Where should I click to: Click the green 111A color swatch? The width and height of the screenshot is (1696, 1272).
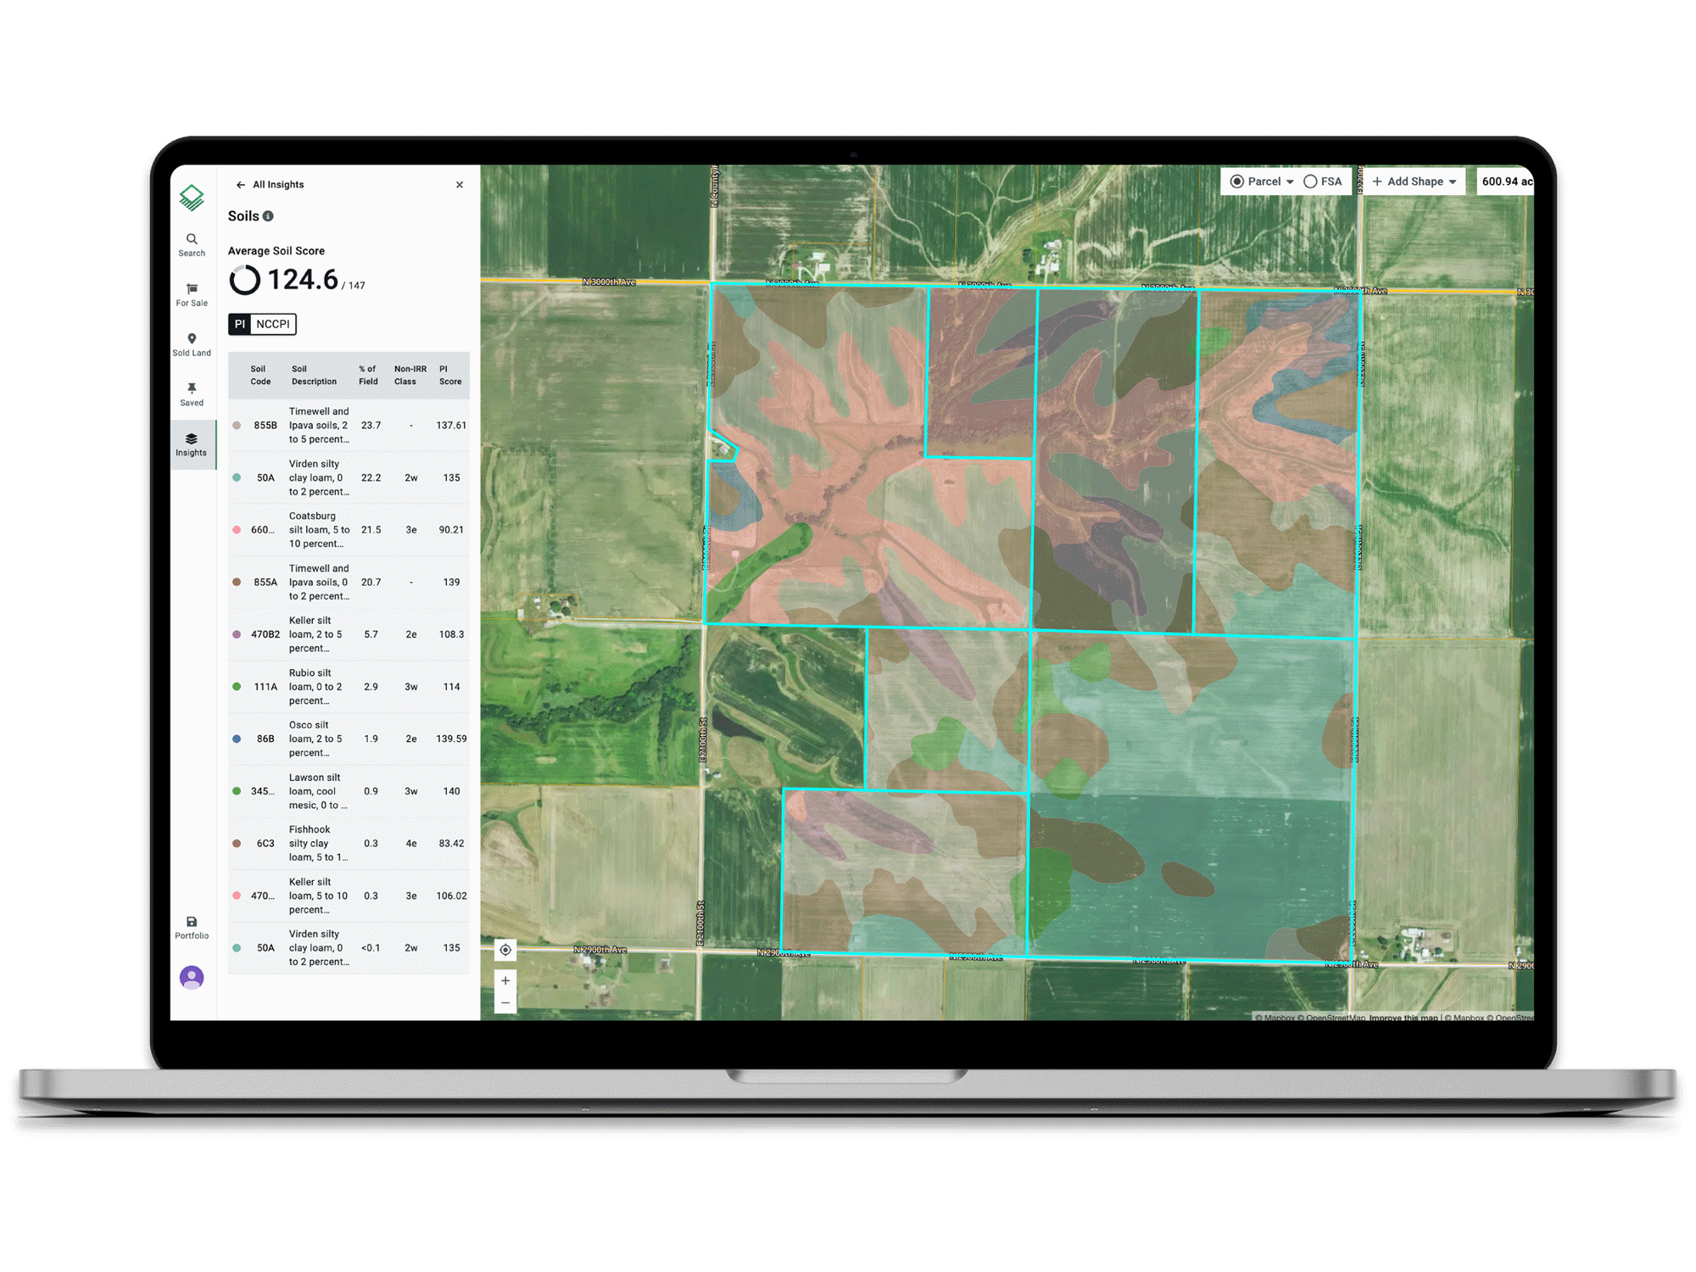pos(237,687)
